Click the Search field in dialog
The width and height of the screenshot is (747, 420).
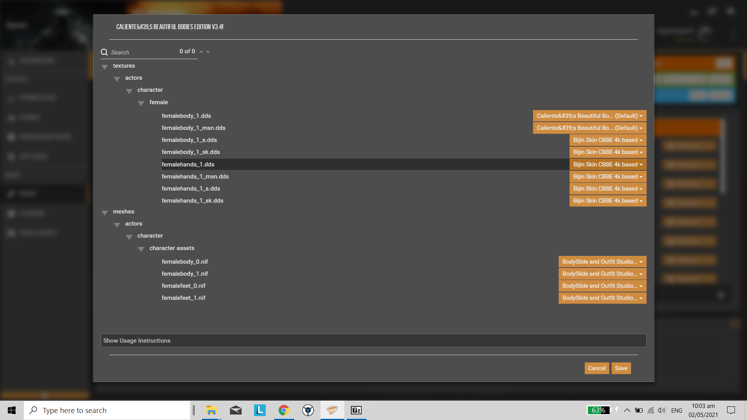pos(143,52)
